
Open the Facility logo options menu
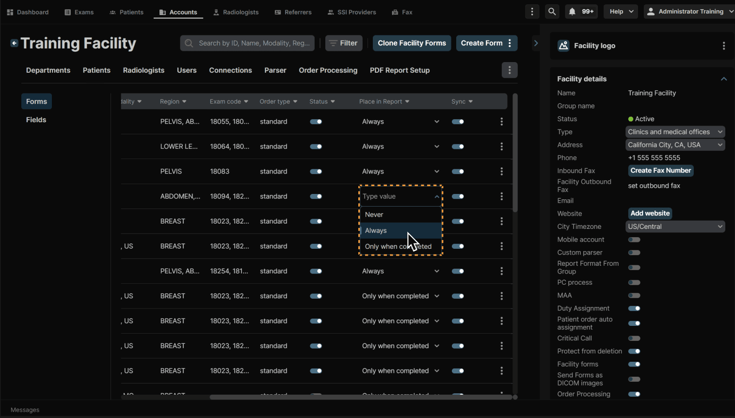(723, 46)
